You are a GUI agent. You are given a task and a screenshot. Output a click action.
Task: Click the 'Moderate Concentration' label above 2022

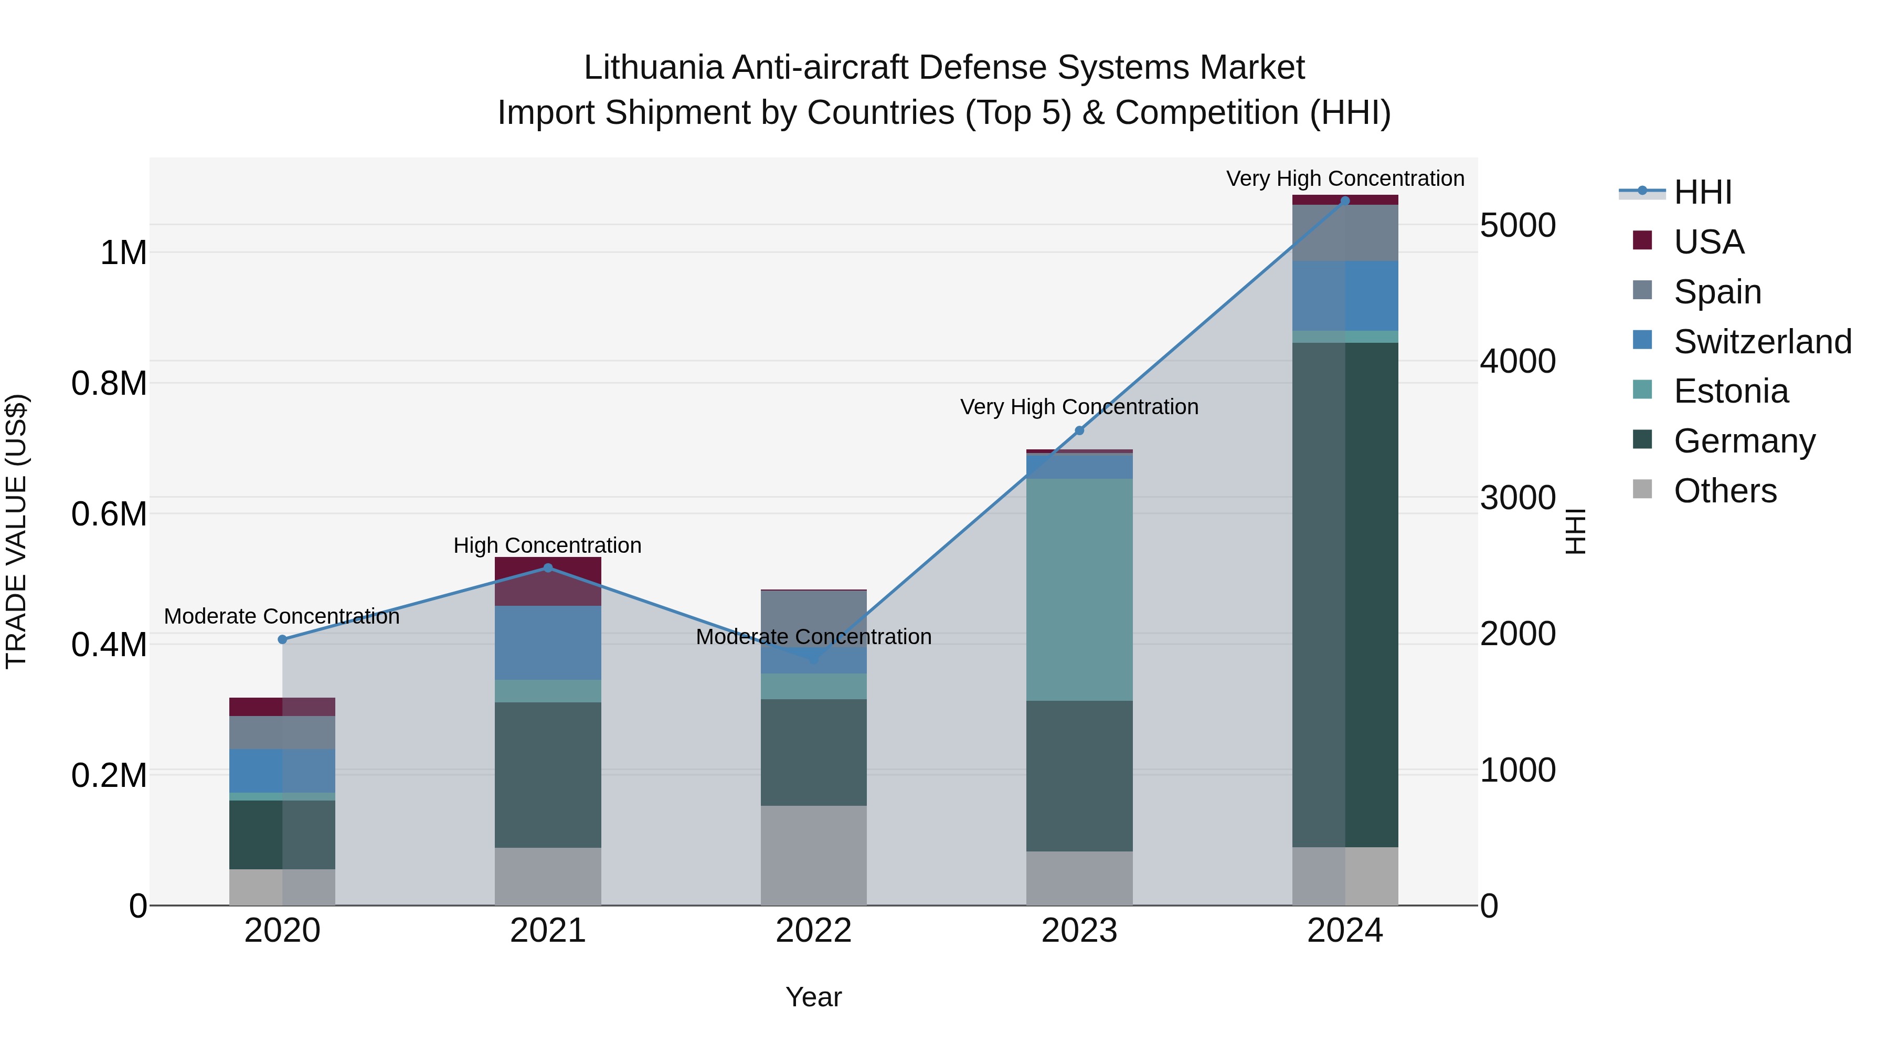[x=814, y=637]
